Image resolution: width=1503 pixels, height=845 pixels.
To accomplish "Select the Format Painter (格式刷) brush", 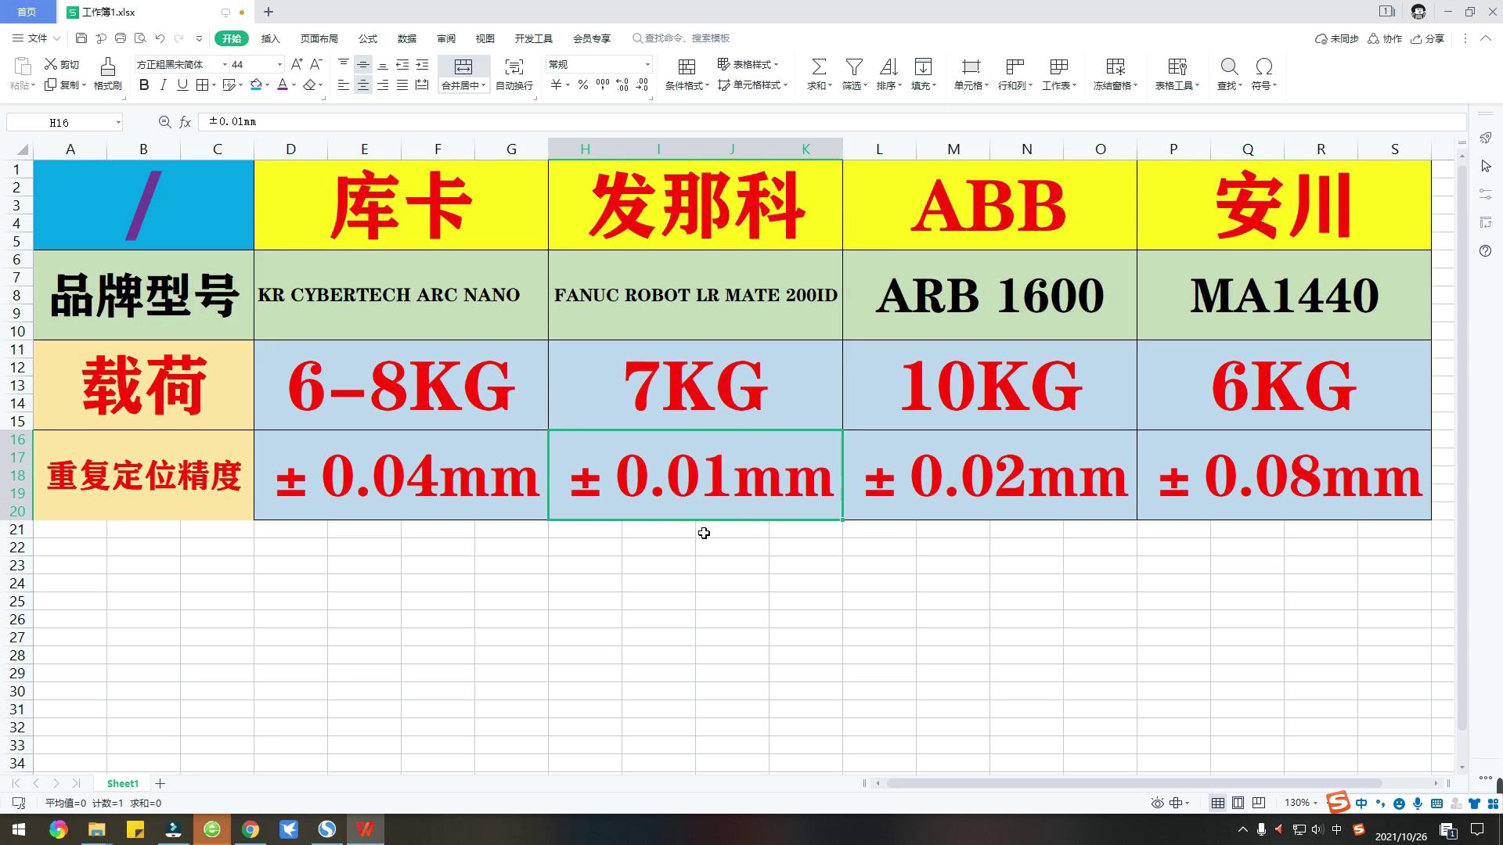I will (108, 74).
